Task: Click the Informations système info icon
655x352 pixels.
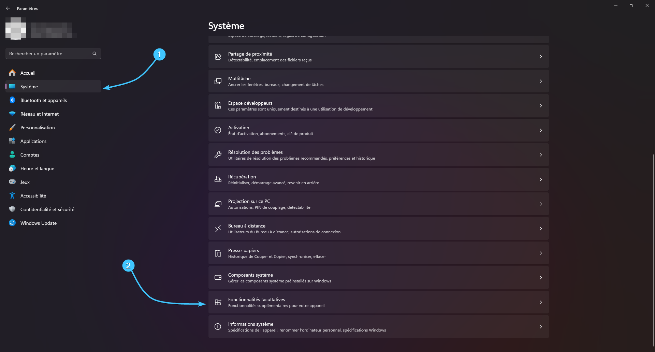Action: [x=218, y=327]
